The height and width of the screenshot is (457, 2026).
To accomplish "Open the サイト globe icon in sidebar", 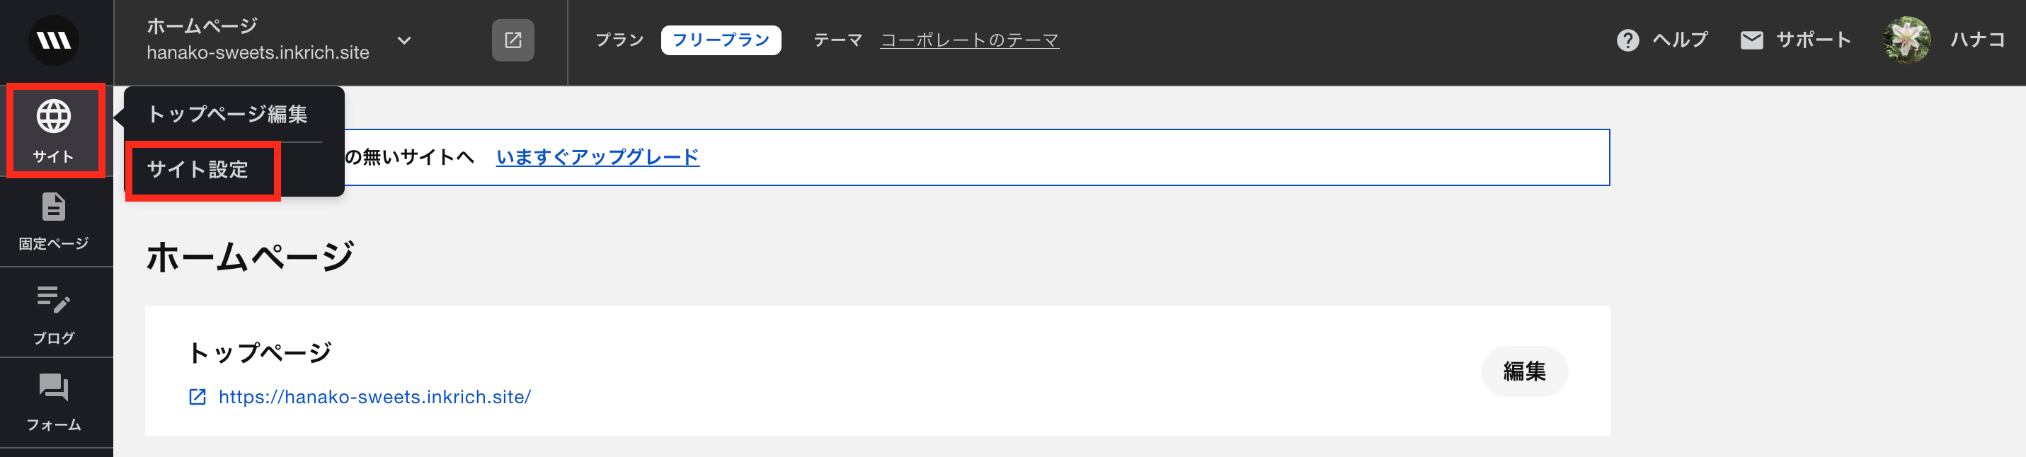I will 54,117.
